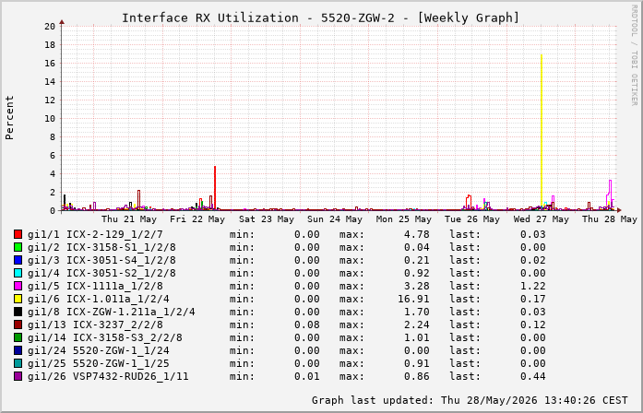Click the Fri 22 May axis label
The width and height of the screenshot is (643, 413).
(x=197, y=219)
